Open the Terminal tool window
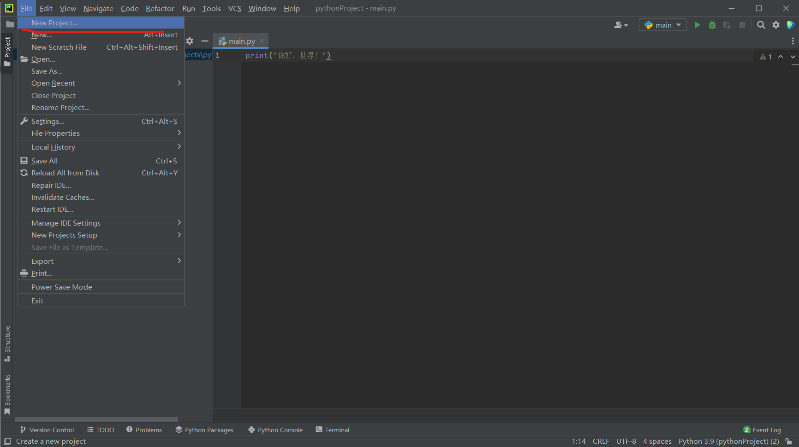Image resolution: width=799 pixels, height=447 pixels. (333, 430)
